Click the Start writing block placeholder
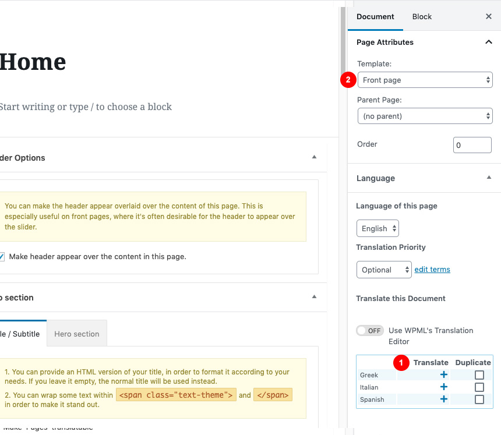This screenshot has width=501, height=435. pos(86,107)
